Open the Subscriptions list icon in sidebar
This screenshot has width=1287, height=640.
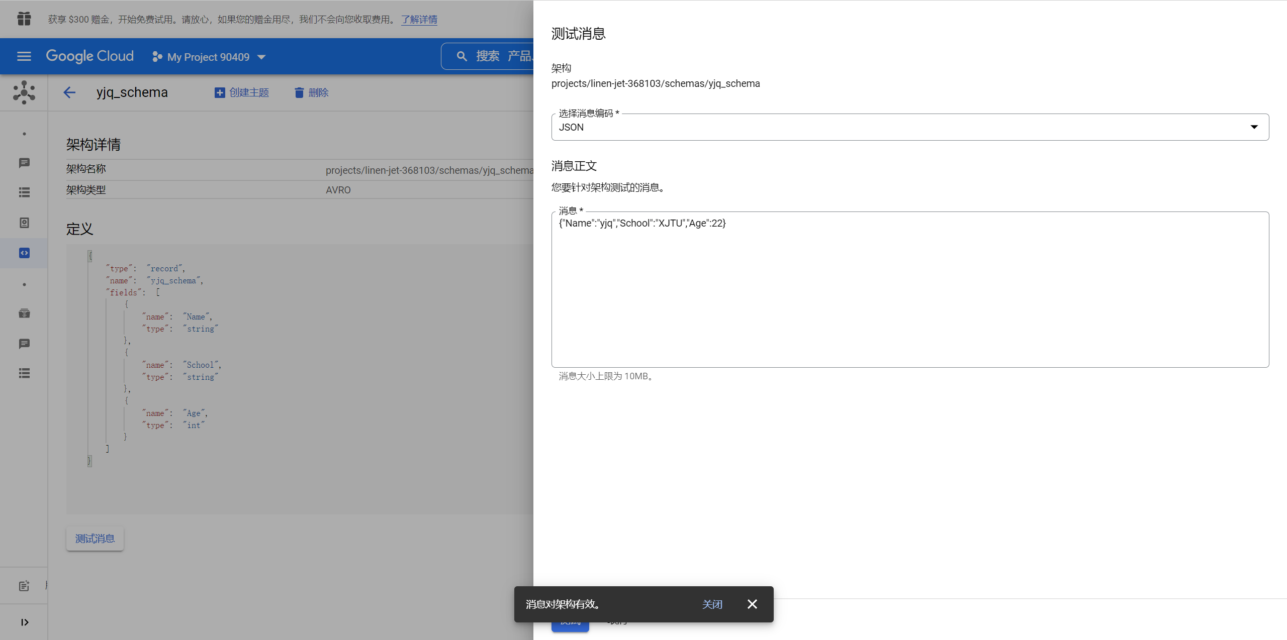pyautogui.click(x=24, y=192)
